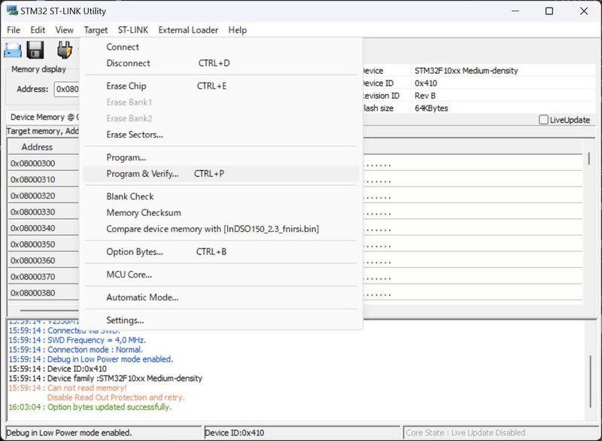Open the Edit menu
The height and width of the screenshot is (441, 602).
coord(38,30)
